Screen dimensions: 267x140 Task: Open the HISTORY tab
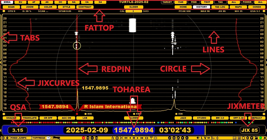click(202, 7)
